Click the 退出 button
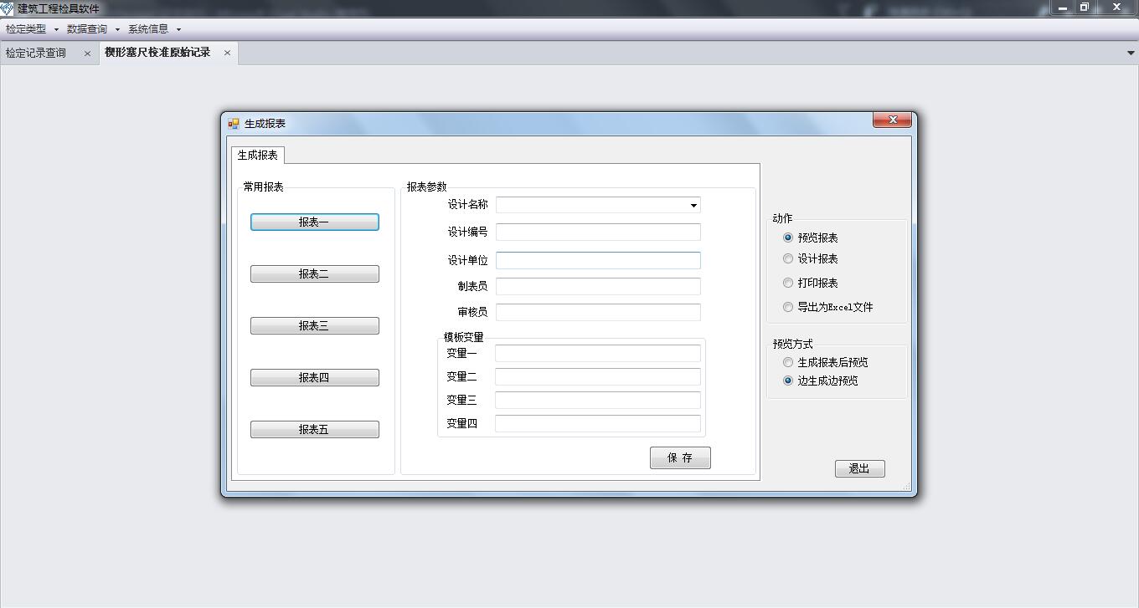This screenshot has height=608, width=1139. tap(859, 469)
